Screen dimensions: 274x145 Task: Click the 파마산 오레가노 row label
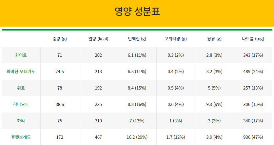tap(21, 72)
